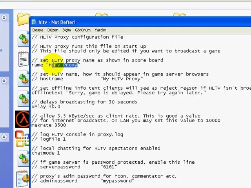Click the line "// HLTV proxy runs this file on start up"
The height and width of the screenshot is (188, 251).
coord(89,46)
